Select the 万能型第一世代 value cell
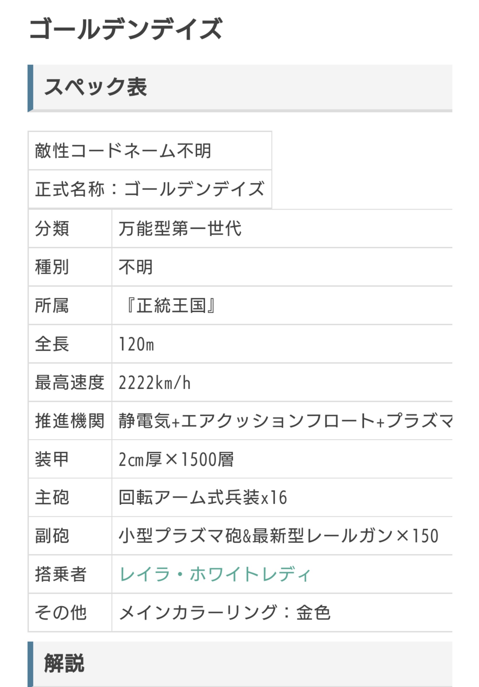This screenshot has height=687, width=479. 180,229
